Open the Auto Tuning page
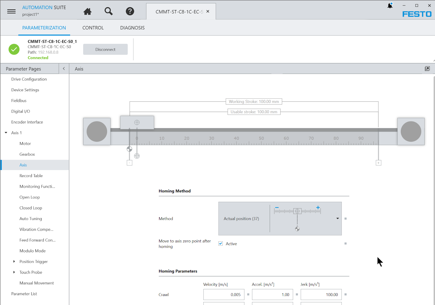Image resolution: width=435 pixels, height=305 pixels. pos(31,219)
